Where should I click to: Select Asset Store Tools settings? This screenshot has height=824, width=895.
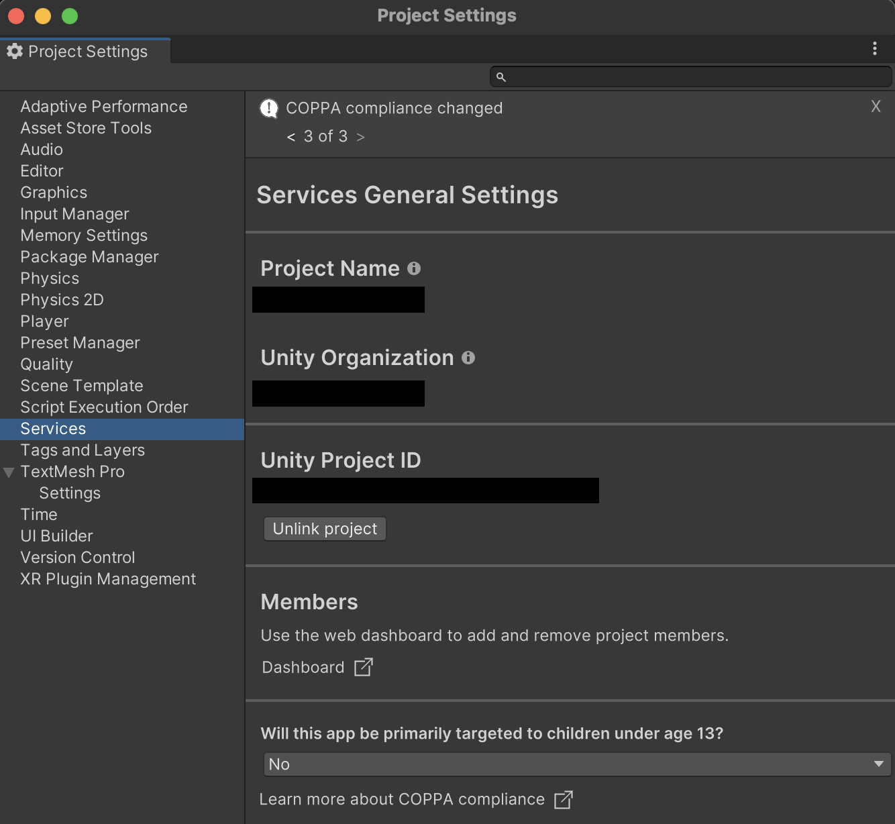(x=86, y=128)
